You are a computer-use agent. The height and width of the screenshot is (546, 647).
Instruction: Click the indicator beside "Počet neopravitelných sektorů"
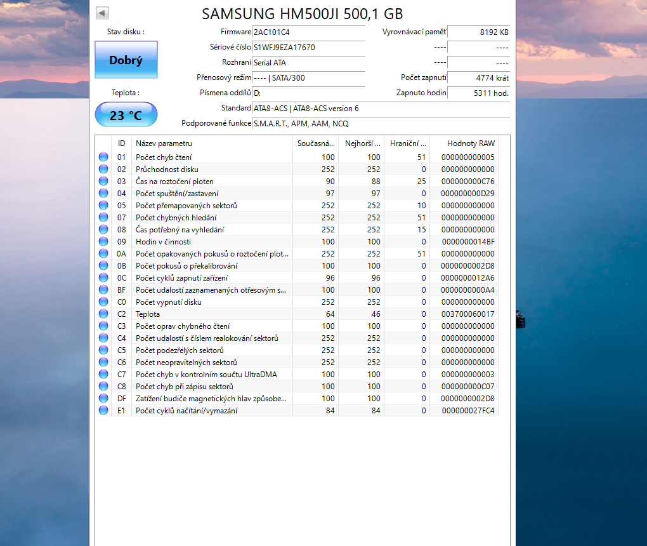click(x=103, y=362)
